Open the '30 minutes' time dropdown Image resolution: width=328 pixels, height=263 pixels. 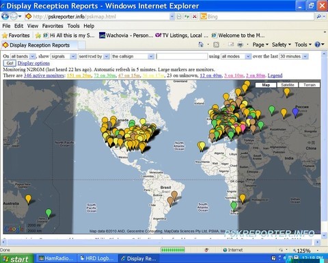(294, 56)
